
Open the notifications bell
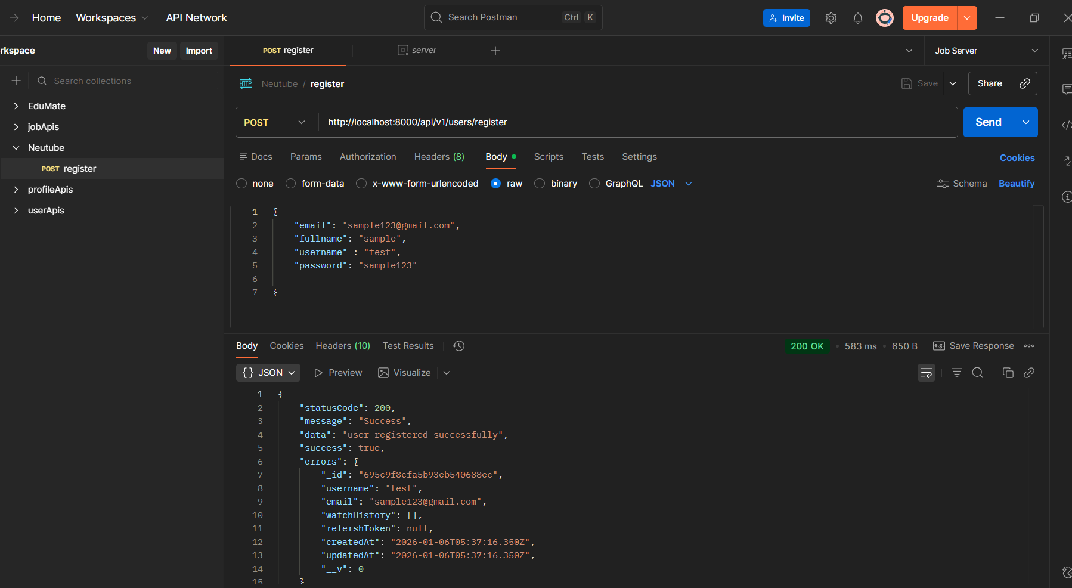(x=857, y=18)
